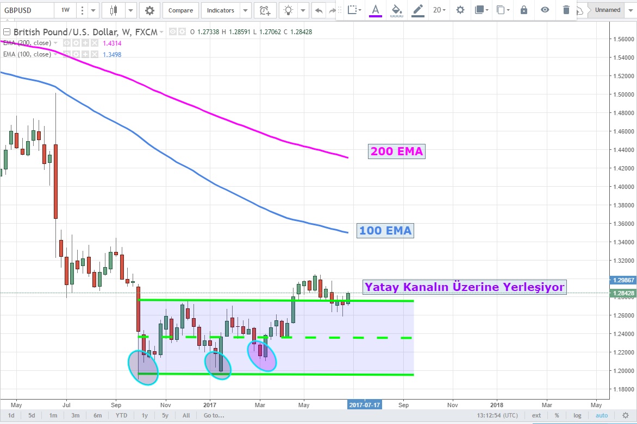
Task: Toggle auto scale at bottom right
Action: (602, 415)
